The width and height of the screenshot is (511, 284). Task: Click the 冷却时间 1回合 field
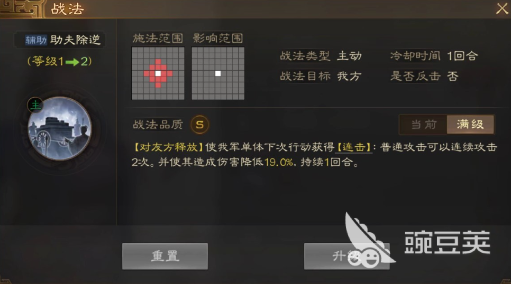pyautogui.click(x=434, y=56)
